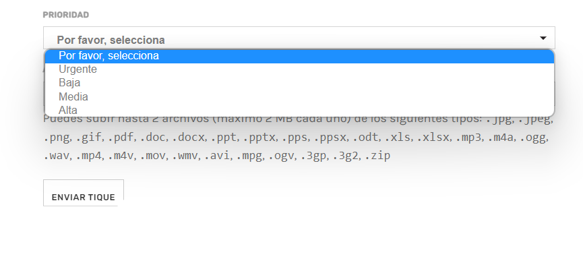Choose Baja from the priority list
The width and height of the screenshot is (583, 267).
[x=299, y=82]
